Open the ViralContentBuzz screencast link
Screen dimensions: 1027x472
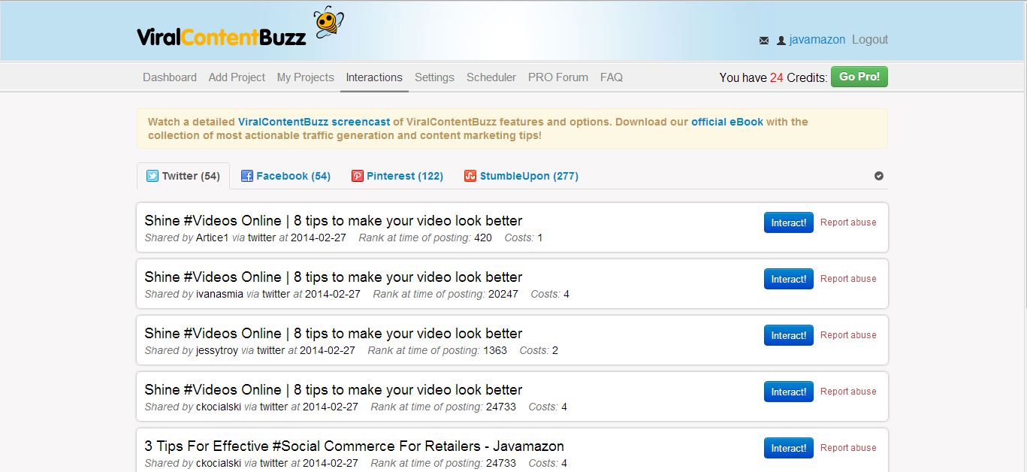tap(314, 122)
